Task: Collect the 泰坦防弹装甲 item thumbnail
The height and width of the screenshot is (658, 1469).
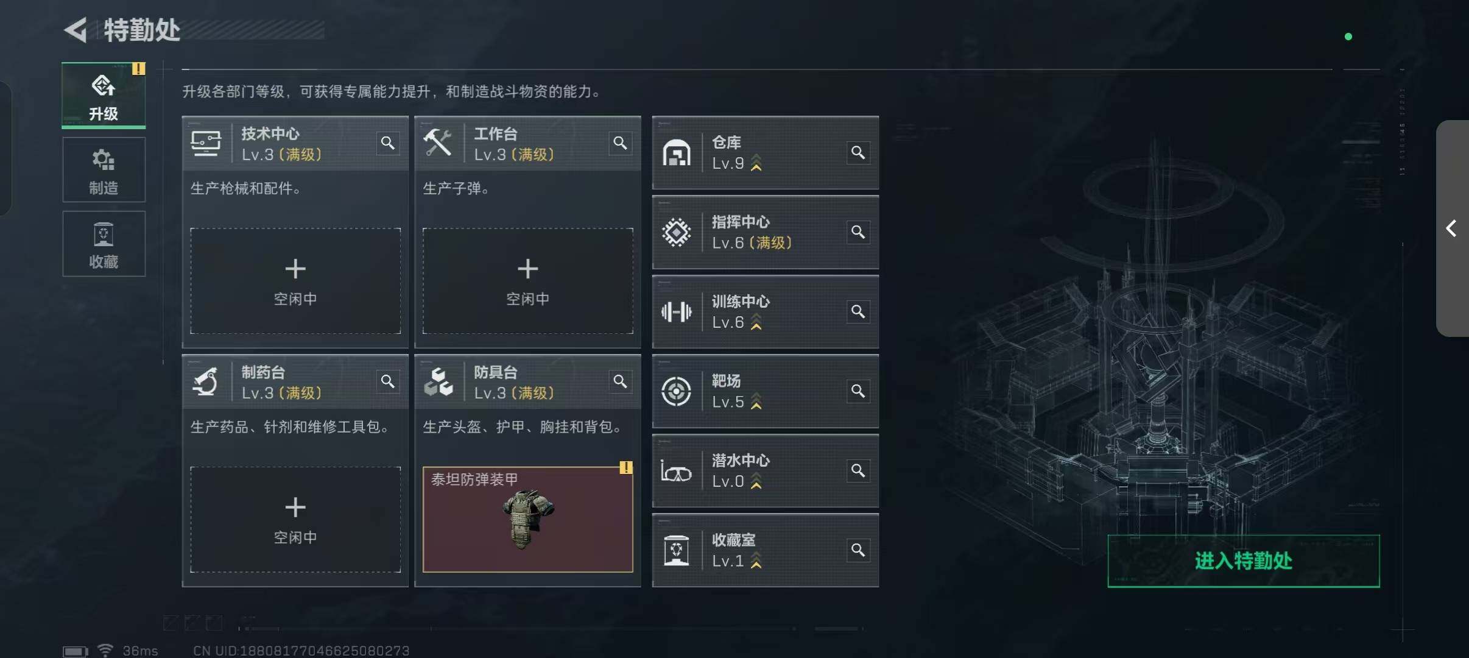Action: coord(527,520)
